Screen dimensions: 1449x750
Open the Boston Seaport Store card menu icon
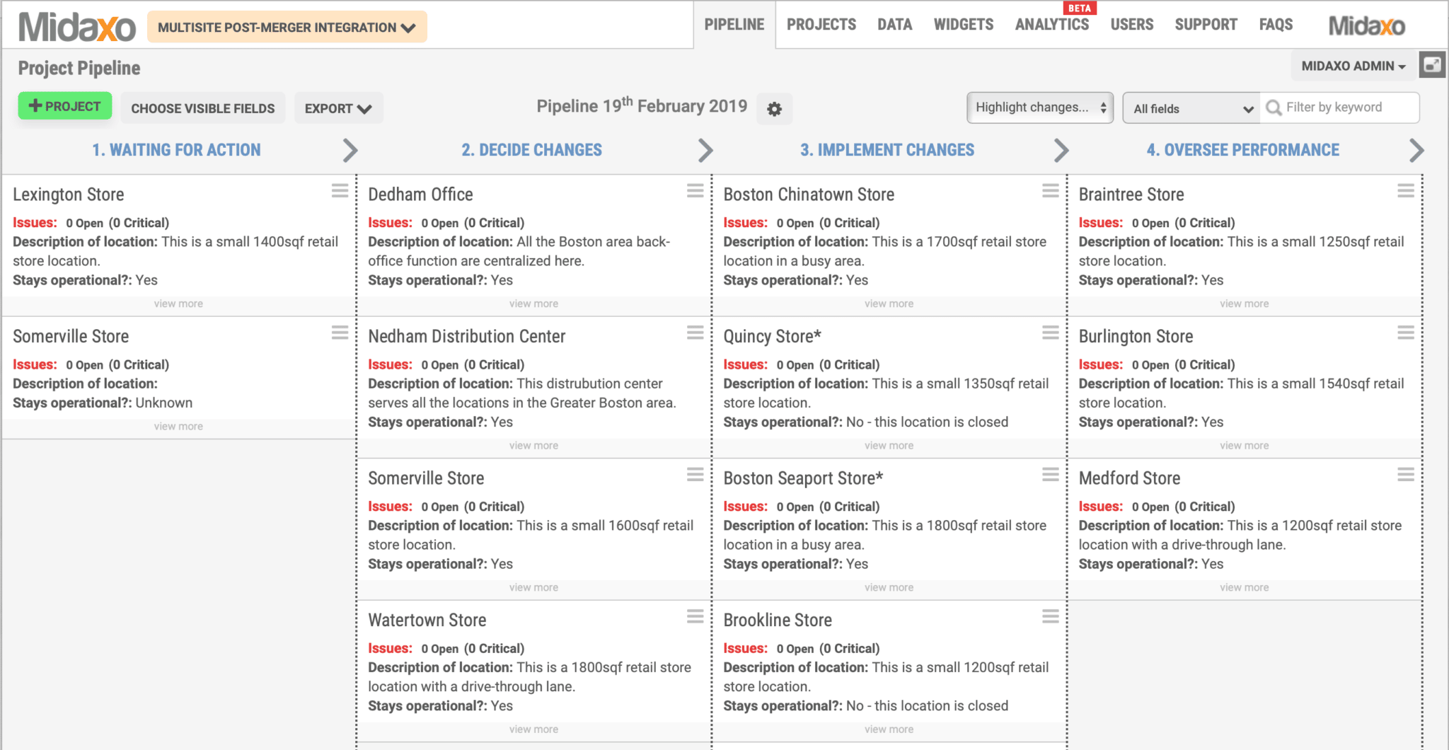coord(1050,475)
